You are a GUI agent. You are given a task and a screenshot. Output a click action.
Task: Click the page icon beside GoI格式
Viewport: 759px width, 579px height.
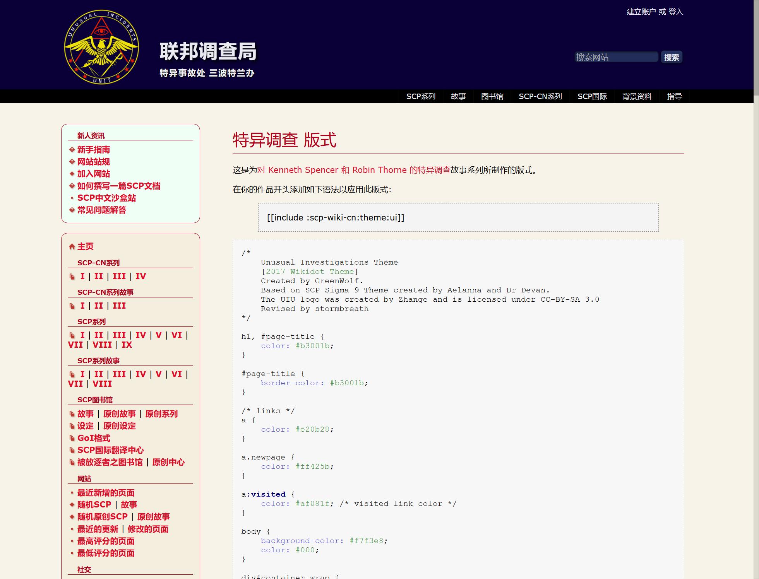[72, 438]
